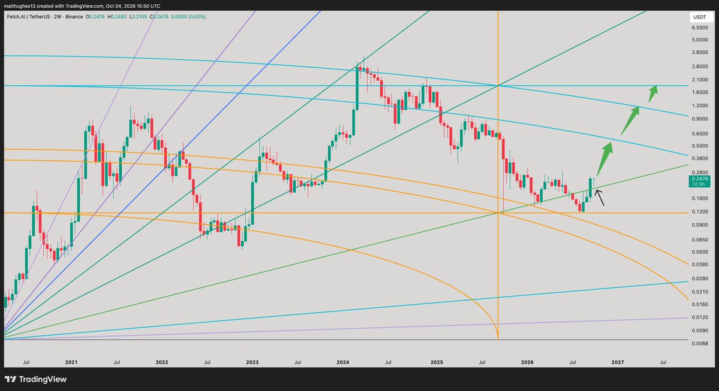719x391 pixels.
Task: Click the 0.1600 price axis label
Action: 700,198
